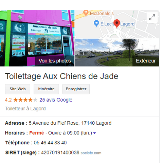The image size is (163, 163).
Task: Click the Lagord label on the map
Action: pos(127,24)
